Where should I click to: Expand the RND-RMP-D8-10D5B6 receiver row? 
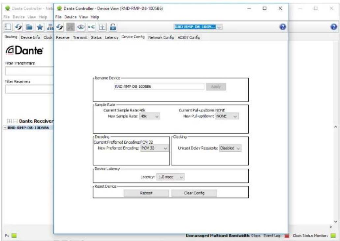(x=5, y=128)
